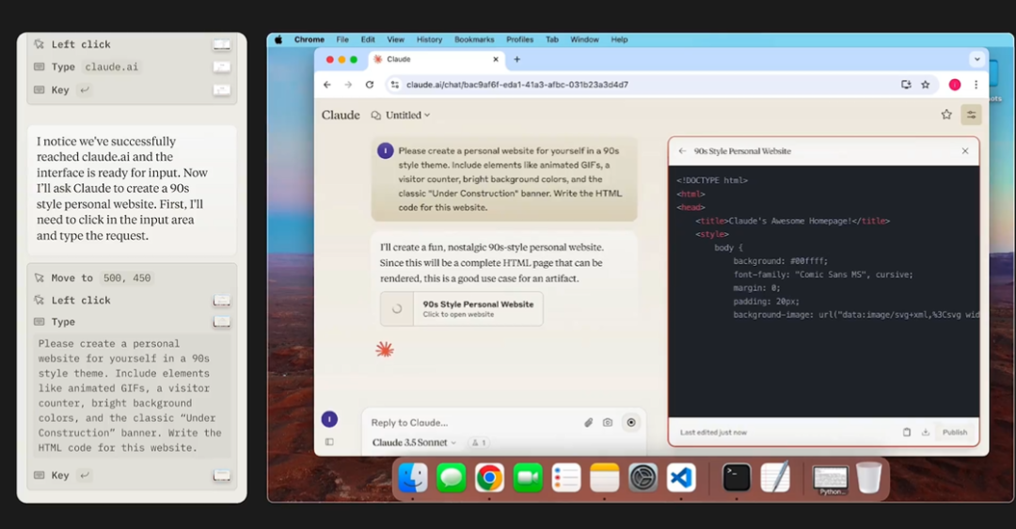Open the Chrome application menu
Viewport: 1016px width, 529px height.
[x=310, y=39]
